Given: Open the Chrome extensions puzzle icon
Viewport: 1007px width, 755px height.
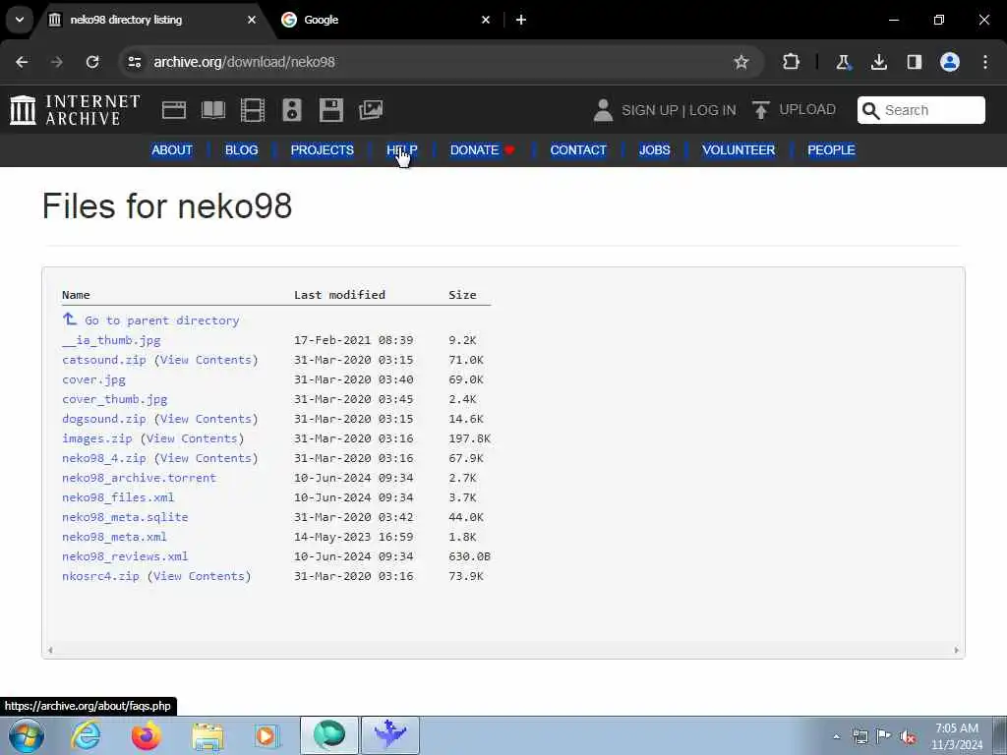Looking at the screenshot, I should 792,62.
